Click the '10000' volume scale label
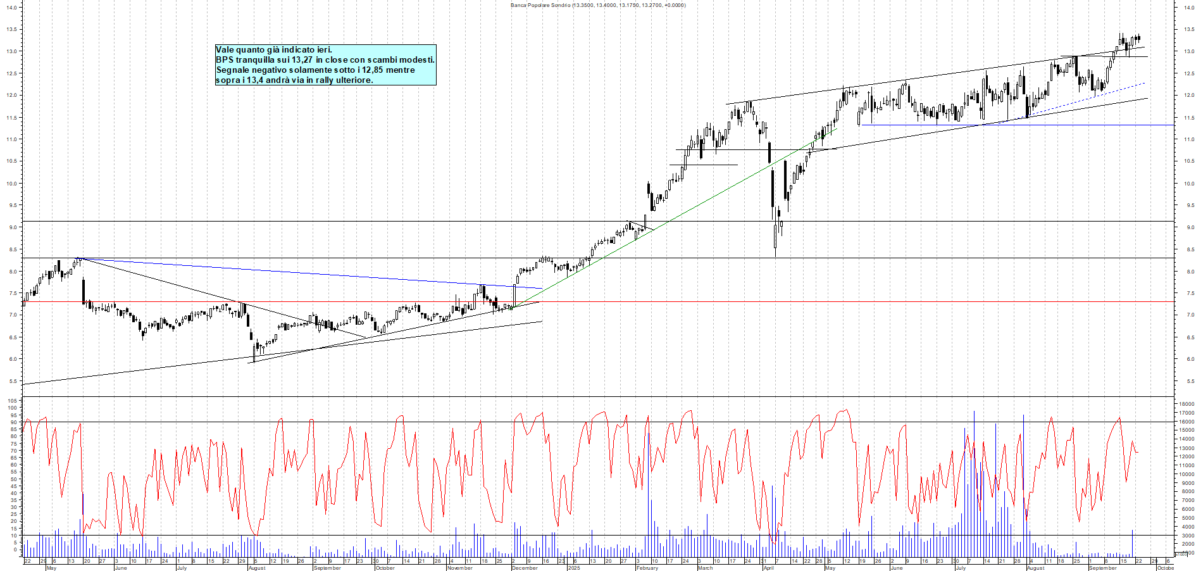Screen dimensions: 1196x571 point(1187,474)
